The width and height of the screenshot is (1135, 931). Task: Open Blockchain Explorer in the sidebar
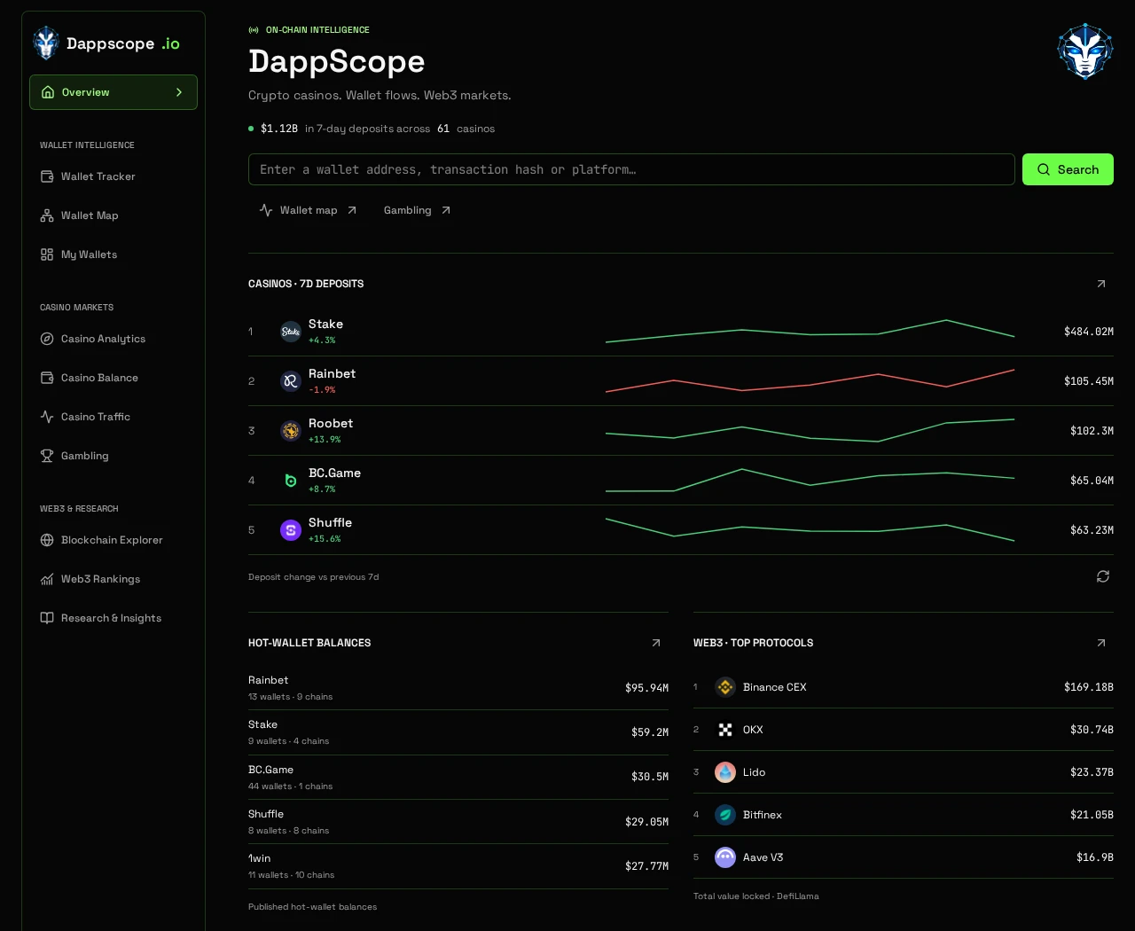pyautogui.click(x=113, y=540)
